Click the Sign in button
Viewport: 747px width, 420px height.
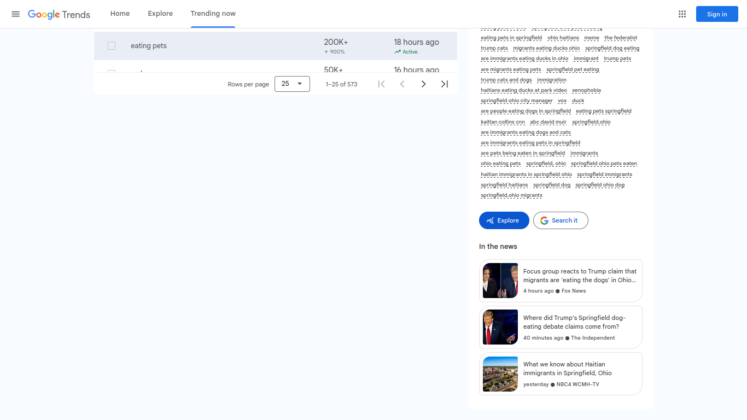point(717,14)
